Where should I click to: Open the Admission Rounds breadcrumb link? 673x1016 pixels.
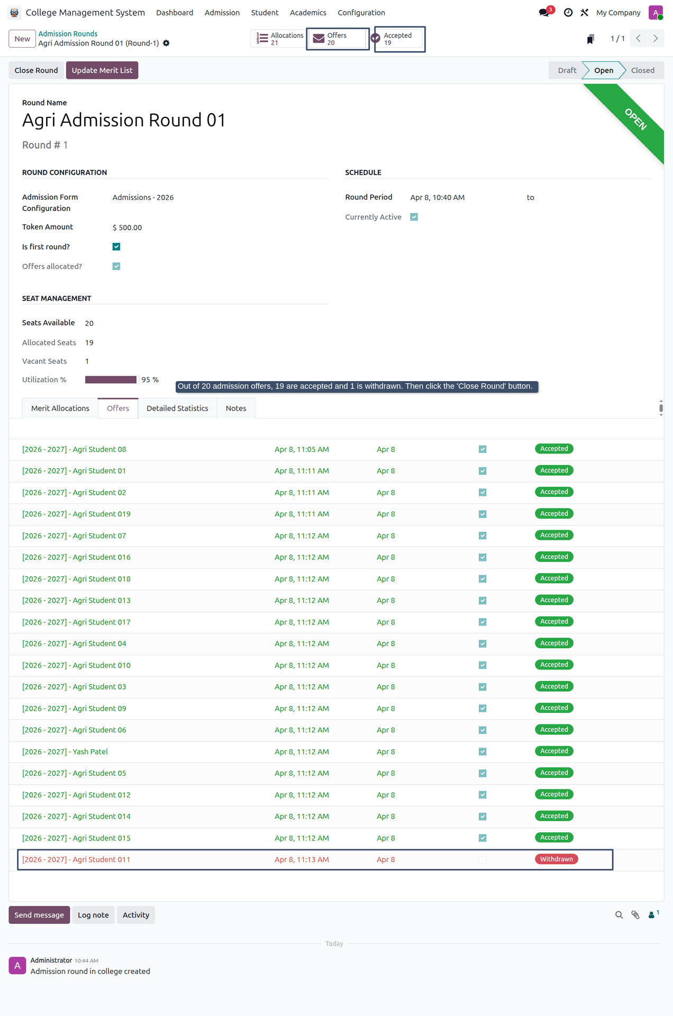[x=68, y=33]
